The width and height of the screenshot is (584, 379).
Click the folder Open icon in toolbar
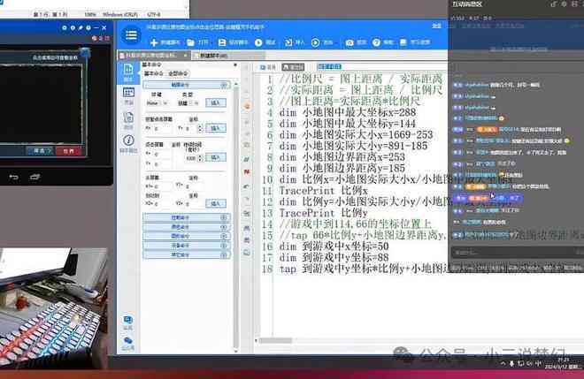coord(191,42)
